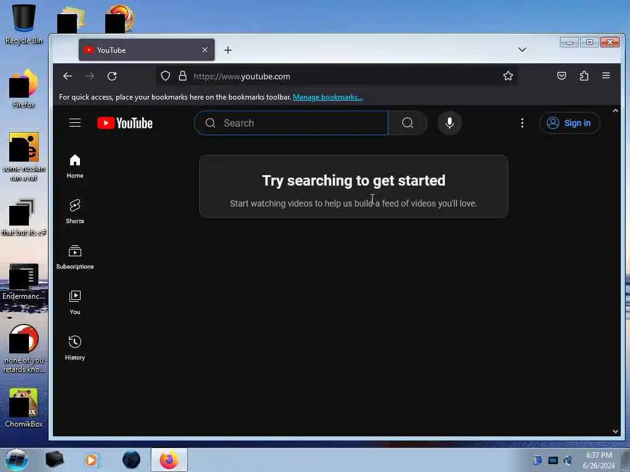Reload the page in Firefox
The width and height of the screenshot is (630, 472).
pos(112,76)
